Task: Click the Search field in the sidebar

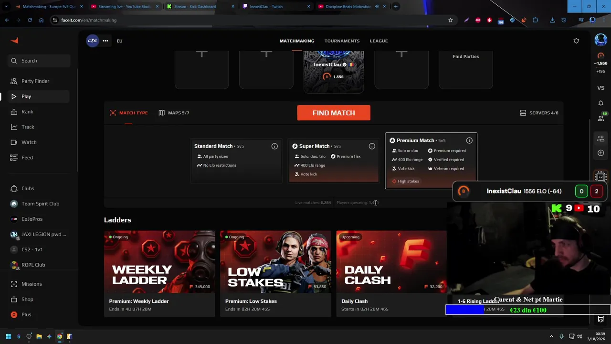Action: coord(39,61)
